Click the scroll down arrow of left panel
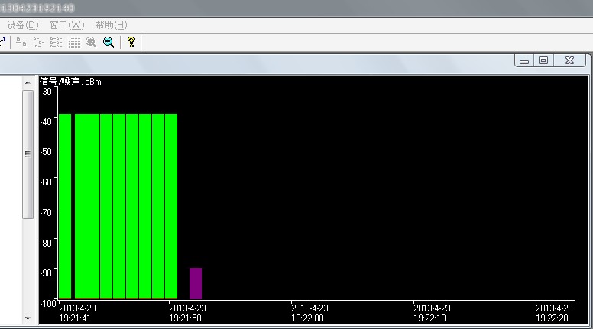This screenshot has height=329, width=593. coord(28,318)
